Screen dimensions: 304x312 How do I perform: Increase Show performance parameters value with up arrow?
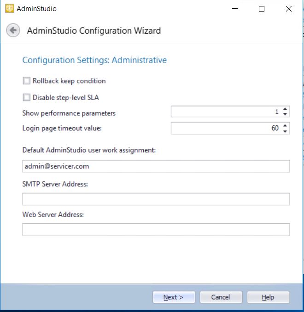coord(285,109)
